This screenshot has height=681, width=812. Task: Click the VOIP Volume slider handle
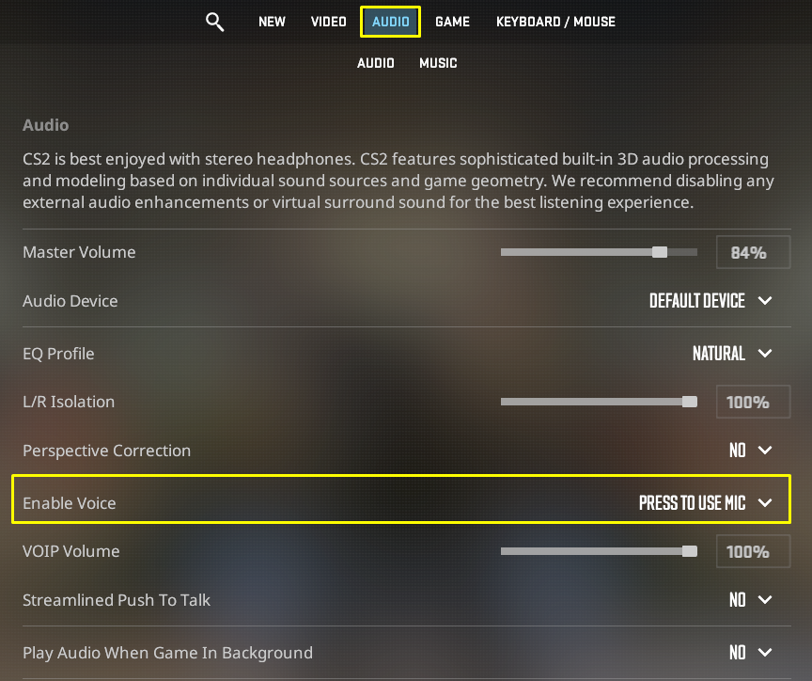click(x=689, y=551)
